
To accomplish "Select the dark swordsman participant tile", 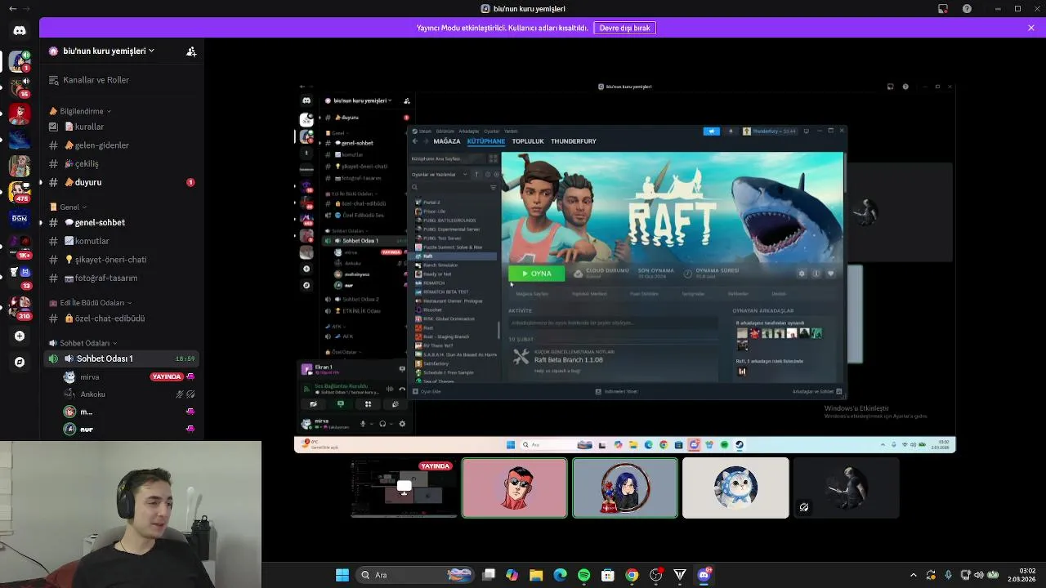I will click(x=846, y=488).
